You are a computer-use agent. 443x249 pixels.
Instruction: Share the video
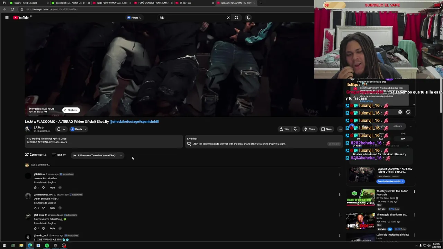[309, 129]
